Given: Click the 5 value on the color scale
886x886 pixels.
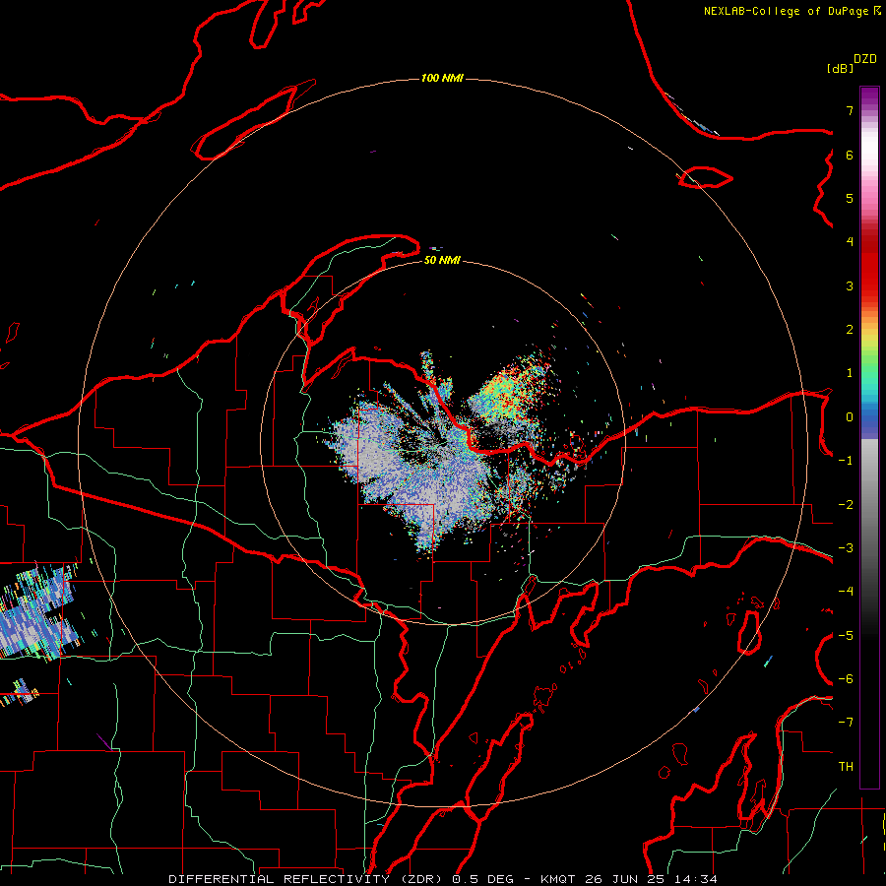Looking at the screenshot, I should (x=850, y=198).
